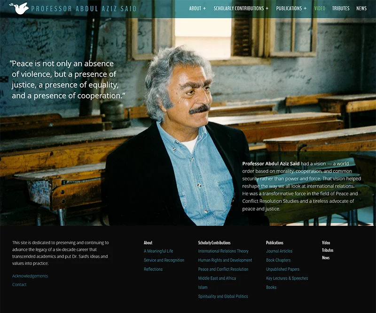
Task: Click the "This site is dedicated" footer paragraph
Action: (61, 253)
